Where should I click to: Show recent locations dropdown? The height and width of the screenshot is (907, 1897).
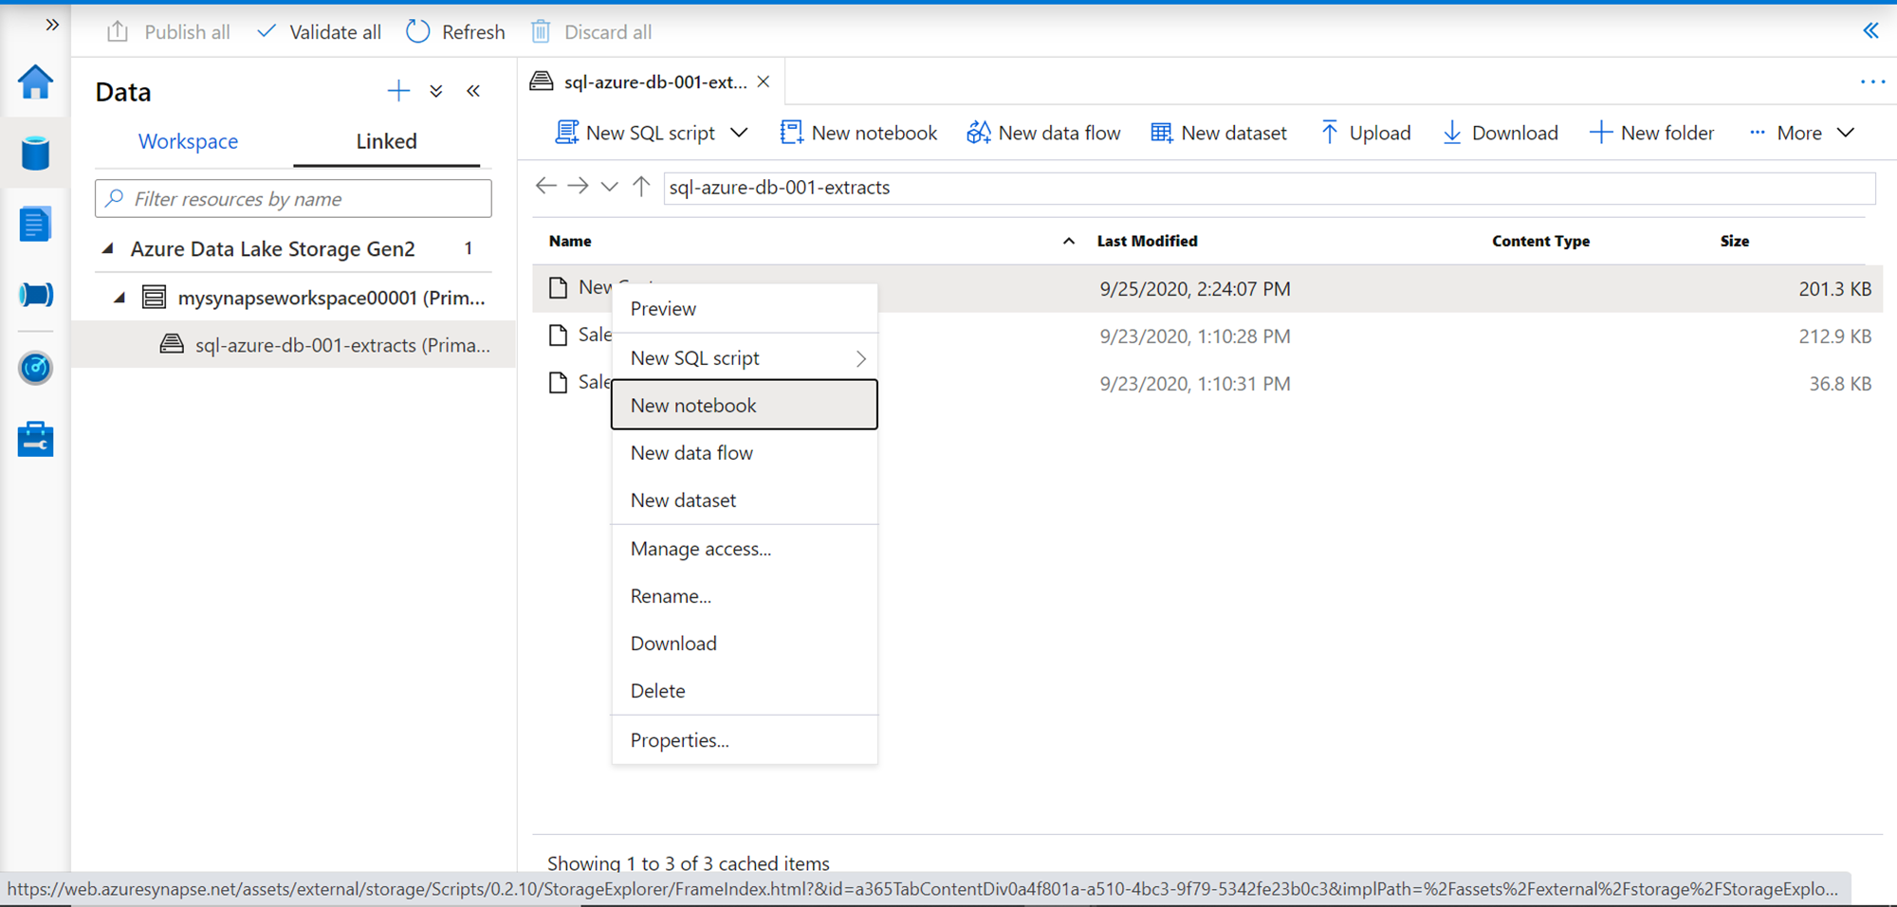click(610, 187)
